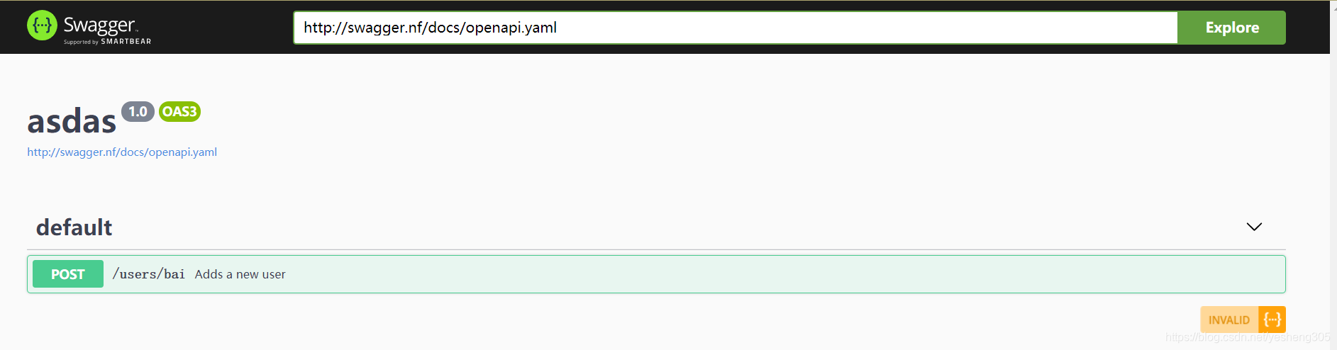This screenshot has width=1337, height=350.
Task: Expand the /users/bai endpoint path
Action: (149, 274)
